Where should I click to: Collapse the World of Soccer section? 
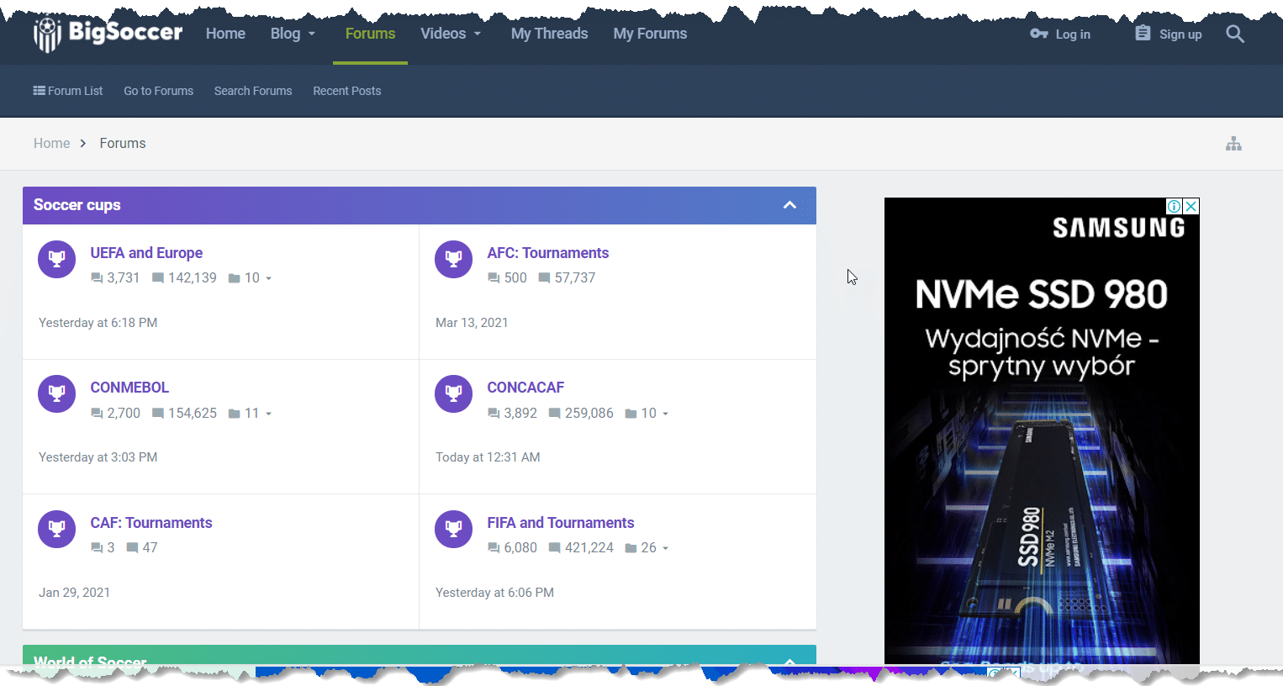tap(789, 663)
